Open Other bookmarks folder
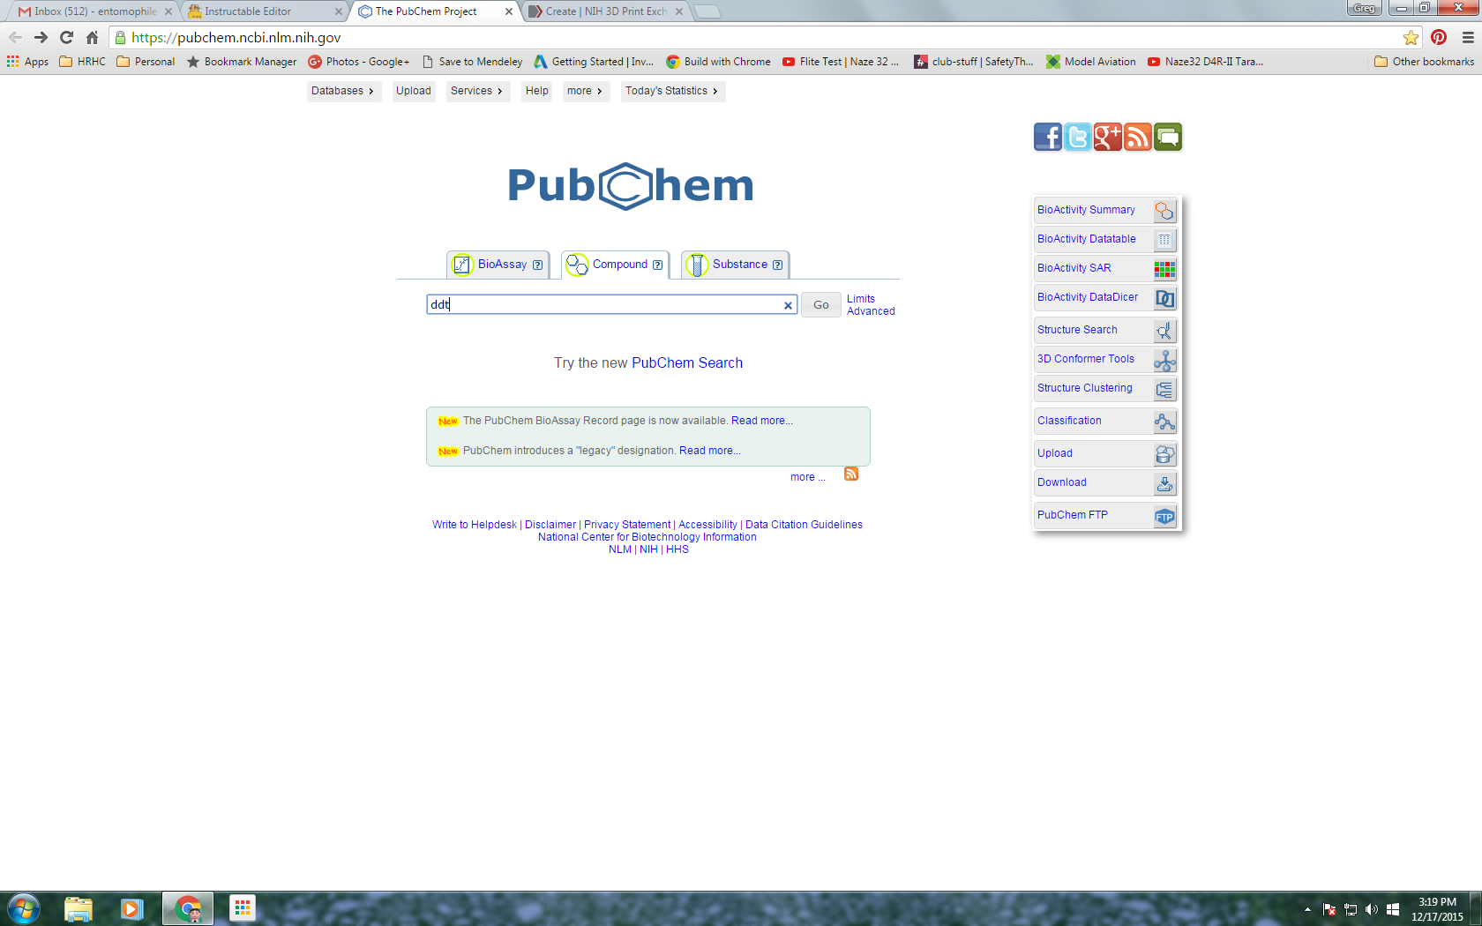 1425,62
